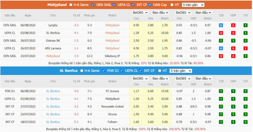Click 'Tỷ số' column header in Benfica table
This screenshot has width=253, height=132.
coord(76,81)
